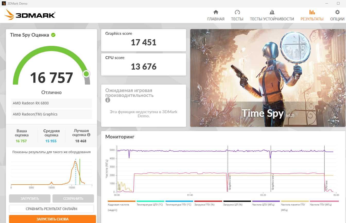This screenshot has height=223, width=346.
Task: Open the ОПЦИИ settings tab
Action: coord(337,15)
